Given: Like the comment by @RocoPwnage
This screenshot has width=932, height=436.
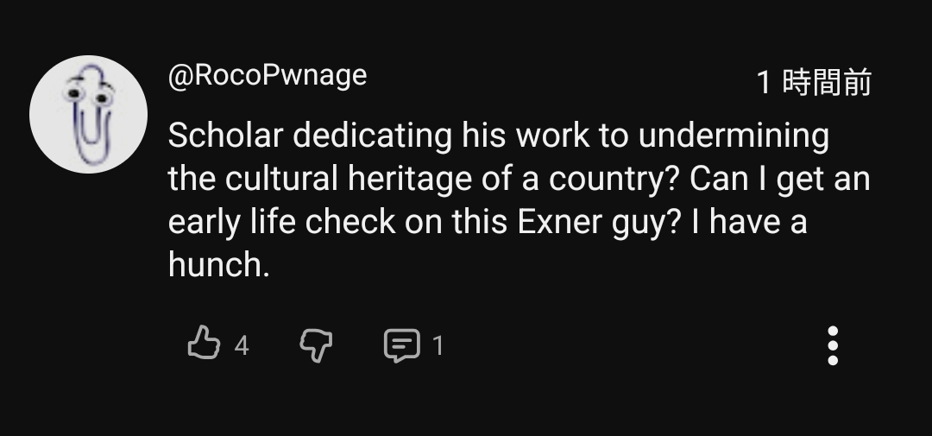Looking at the screenshot, I should [204, 344].
